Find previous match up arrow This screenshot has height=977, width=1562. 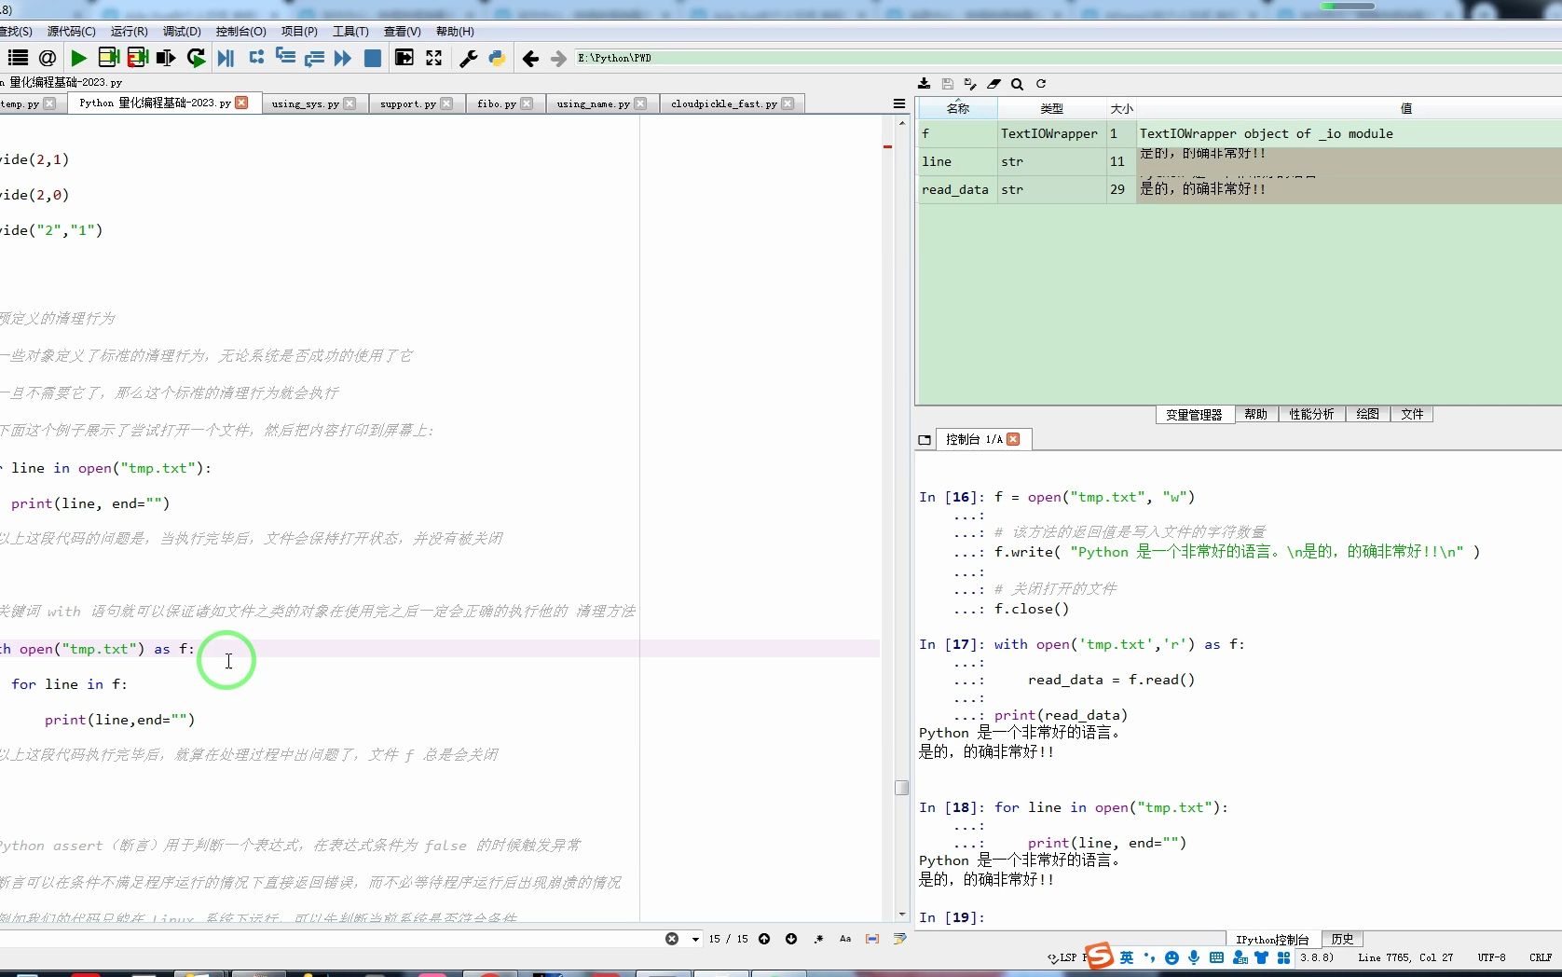coord(764,939)
